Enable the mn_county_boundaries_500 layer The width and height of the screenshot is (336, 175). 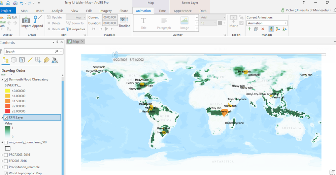[6, 142]
